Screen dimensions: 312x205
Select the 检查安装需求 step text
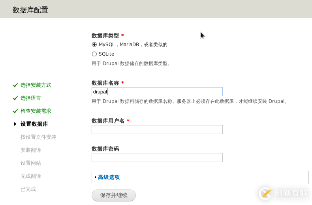click(x=36, y=111)
